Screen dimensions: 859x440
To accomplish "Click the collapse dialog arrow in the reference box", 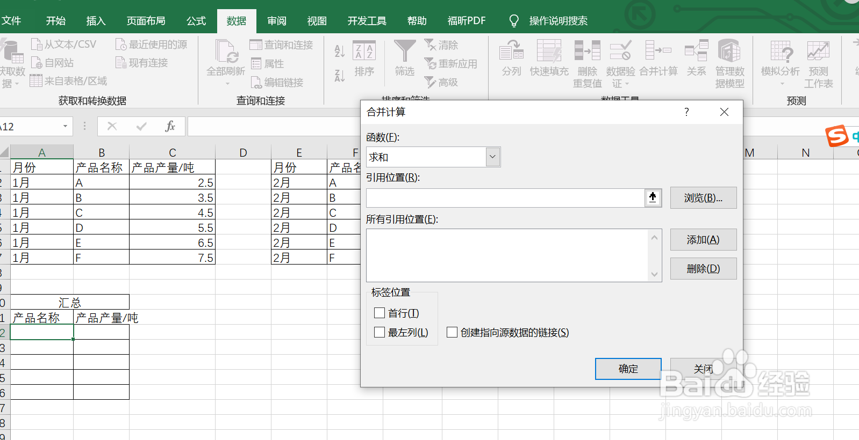I will click(x=653, y=197).
